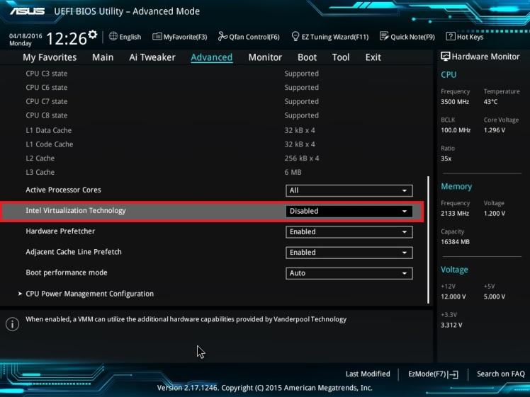The height and width of the screenshot is (397, 530).
Task: Open Intel Virtualization Technology dropdown
Action: tap(349, 212)
